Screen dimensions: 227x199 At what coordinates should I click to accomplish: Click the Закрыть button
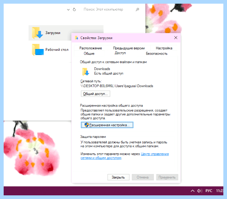tap(118, 177)
